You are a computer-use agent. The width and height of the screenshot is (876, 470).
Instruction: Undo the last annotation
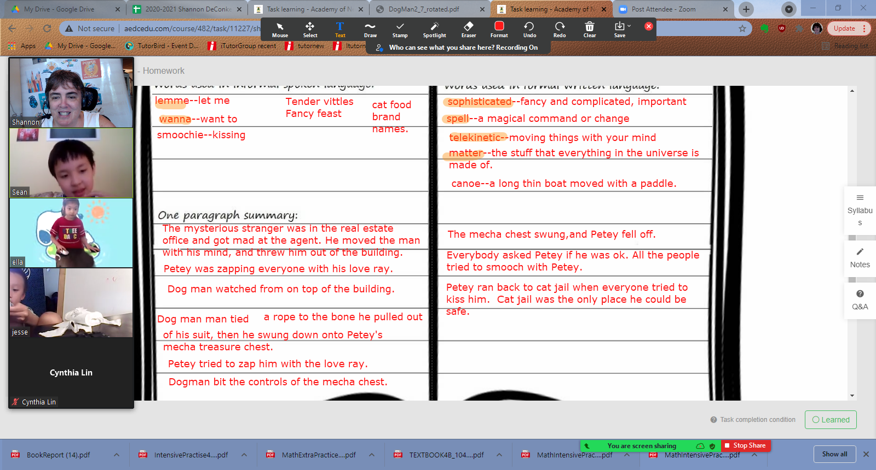click(x=529, y=30)
